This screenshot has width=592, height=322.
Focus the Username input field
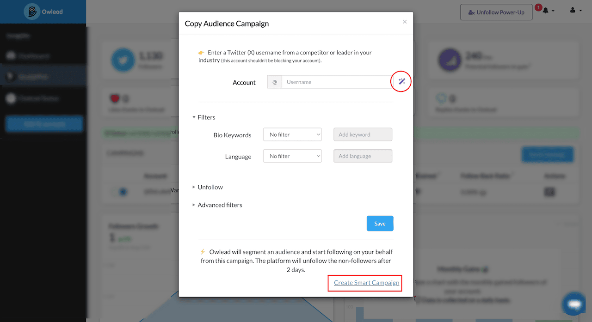pyautogui.click(x=337, y=82)
